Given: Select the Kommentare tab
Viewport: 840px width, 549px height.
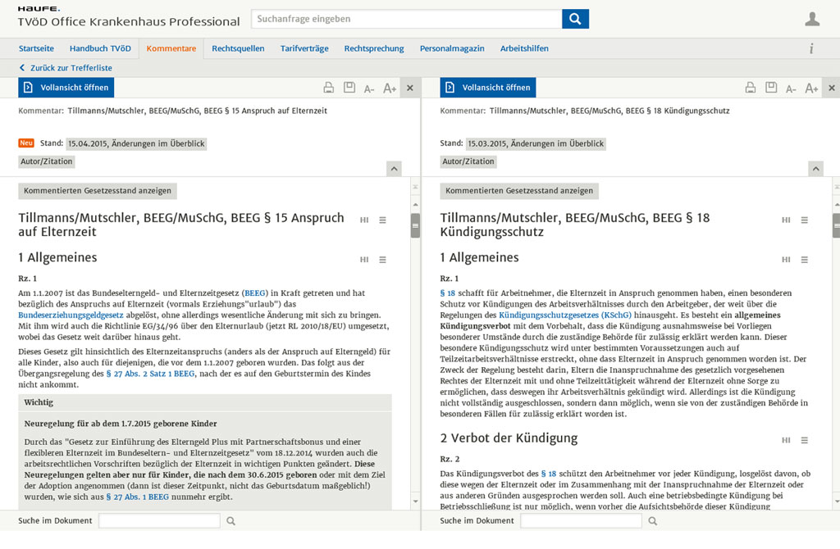Looking at the screenshot, I should click(171, 48).
